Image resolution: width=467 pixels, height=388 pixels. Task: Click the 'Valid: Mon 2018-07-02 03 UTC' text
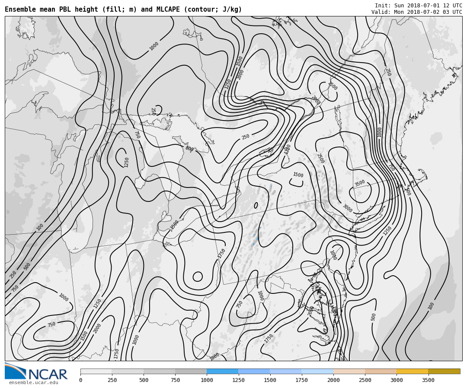417,12
